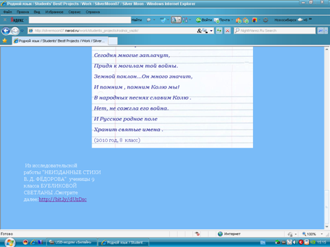Open the Справка menu
330x247 pixels.
coord(93,12)
